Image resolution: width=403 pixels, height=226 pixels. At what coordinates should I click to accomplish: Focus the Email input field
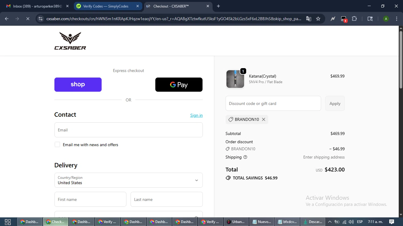[128, 130]
